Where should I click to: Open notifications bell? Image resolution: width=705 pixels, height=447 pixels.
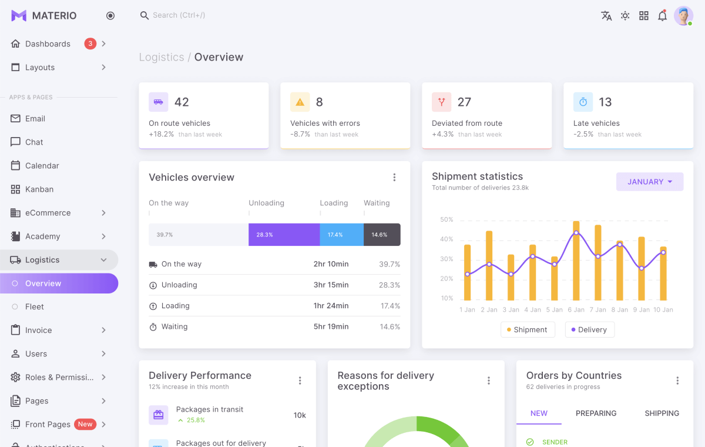click(662, 16)
